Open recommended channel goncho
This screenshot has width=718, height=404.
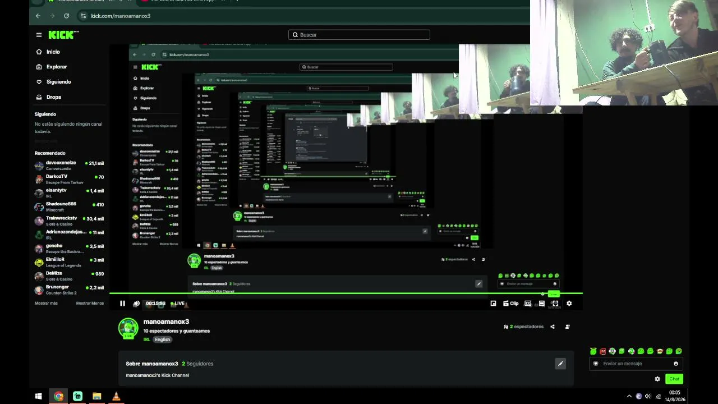(x=69, y=248)
